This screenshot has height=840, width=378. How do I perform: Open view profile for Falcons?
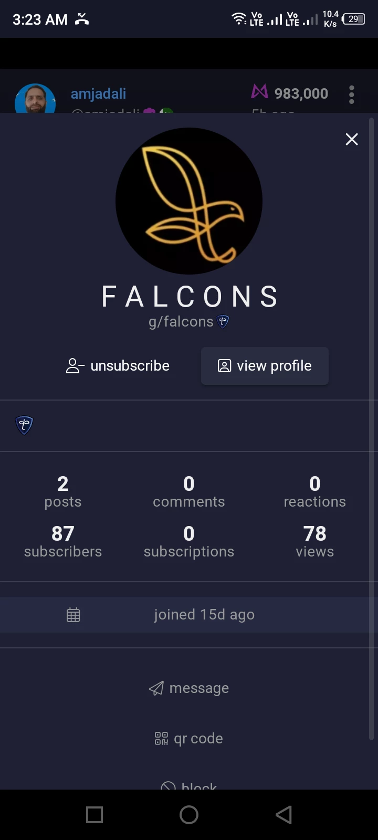pyautogui.click(x=265, y=366)
